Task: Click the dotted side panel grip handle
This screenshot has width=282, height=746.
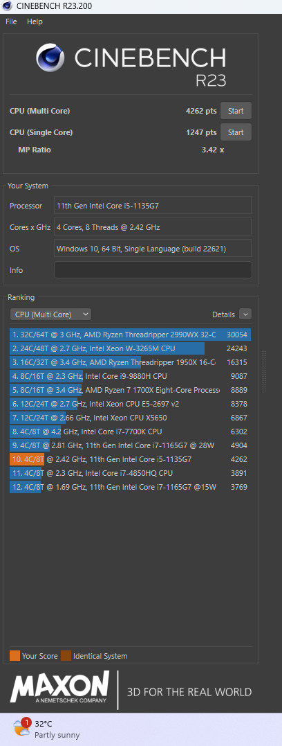Action: click(x=264, y=371)
